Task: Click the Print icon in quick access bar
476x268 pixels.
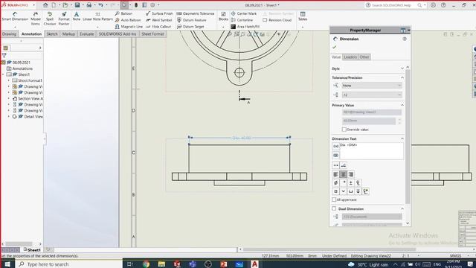Action: pos(89,5)
